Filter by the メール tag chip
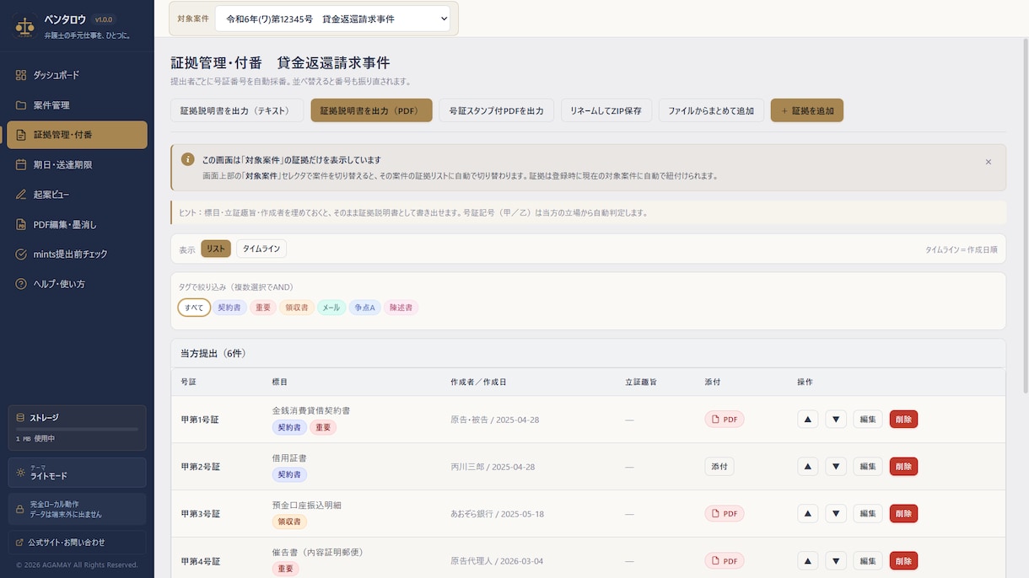 [331, 308]
